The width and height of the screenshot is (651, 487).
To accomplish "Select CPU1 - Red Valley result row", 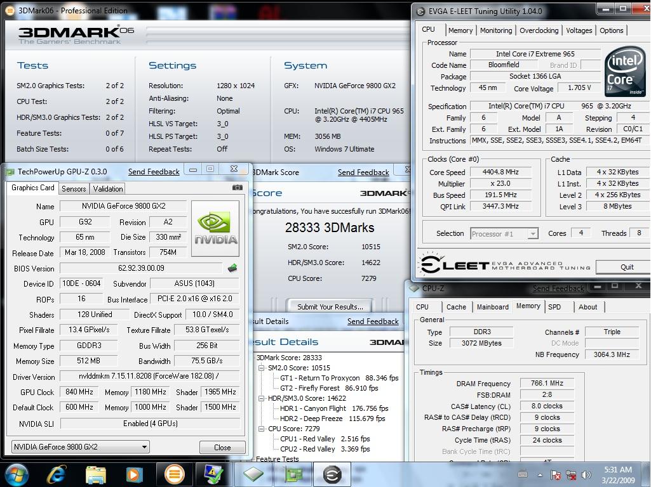I will (x=325, y=439).
